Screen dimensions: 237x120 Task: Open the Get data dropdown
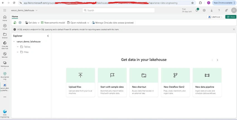tap(32, 22)
